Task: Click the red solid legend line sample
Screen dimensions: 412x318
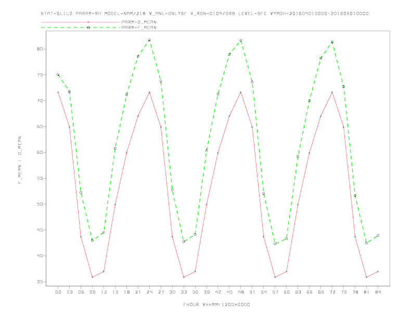Action: point(81,22)
